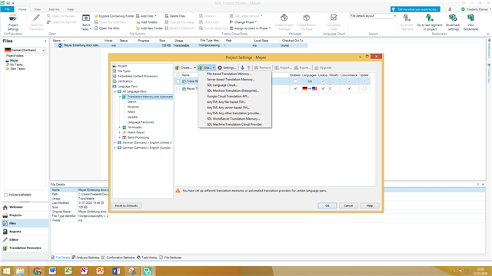Open the Welcome view in sidebar

pyautogui.click(x=25, y=207)
